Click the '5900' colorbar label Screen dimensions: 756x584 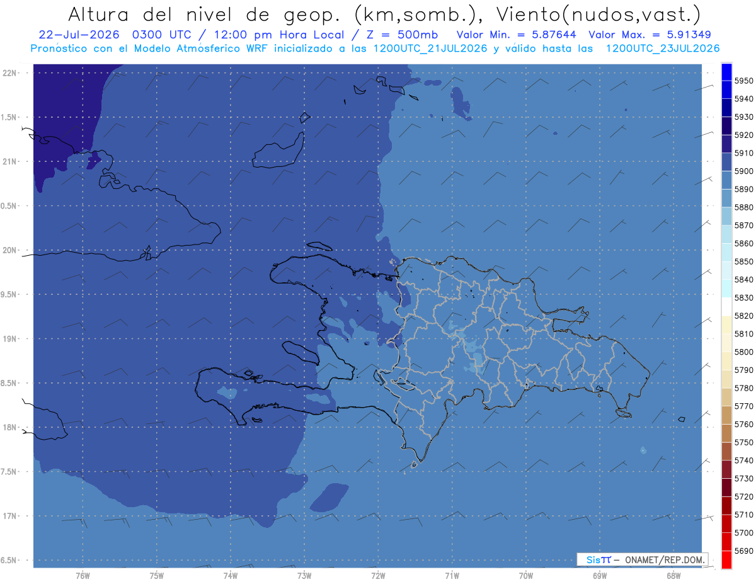(744, 171)
